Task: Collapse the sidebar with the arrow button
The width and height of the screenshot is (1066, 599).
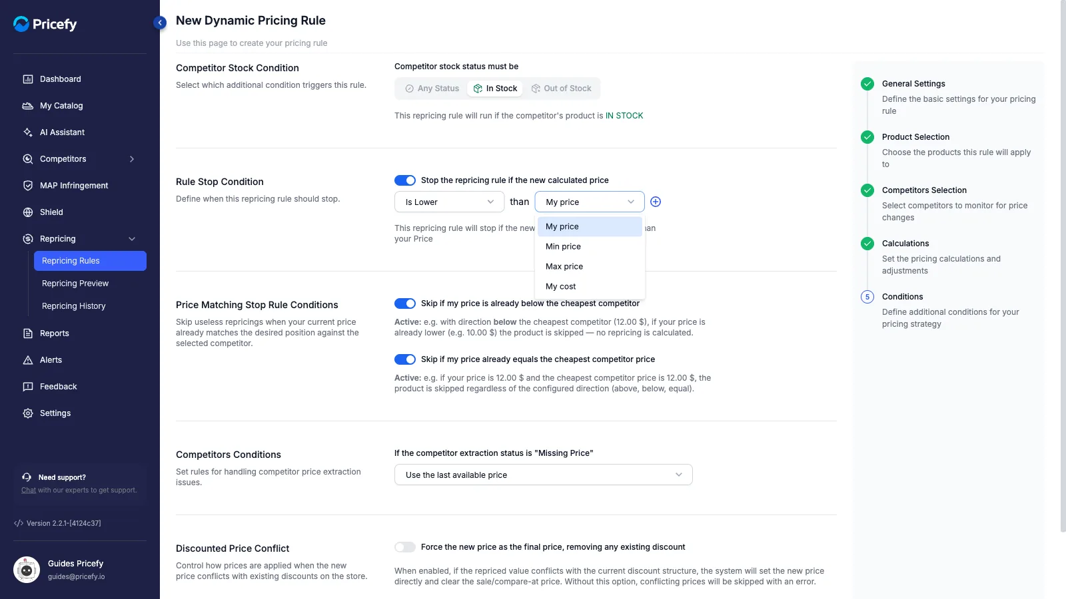Action: [x=160, y=23]
